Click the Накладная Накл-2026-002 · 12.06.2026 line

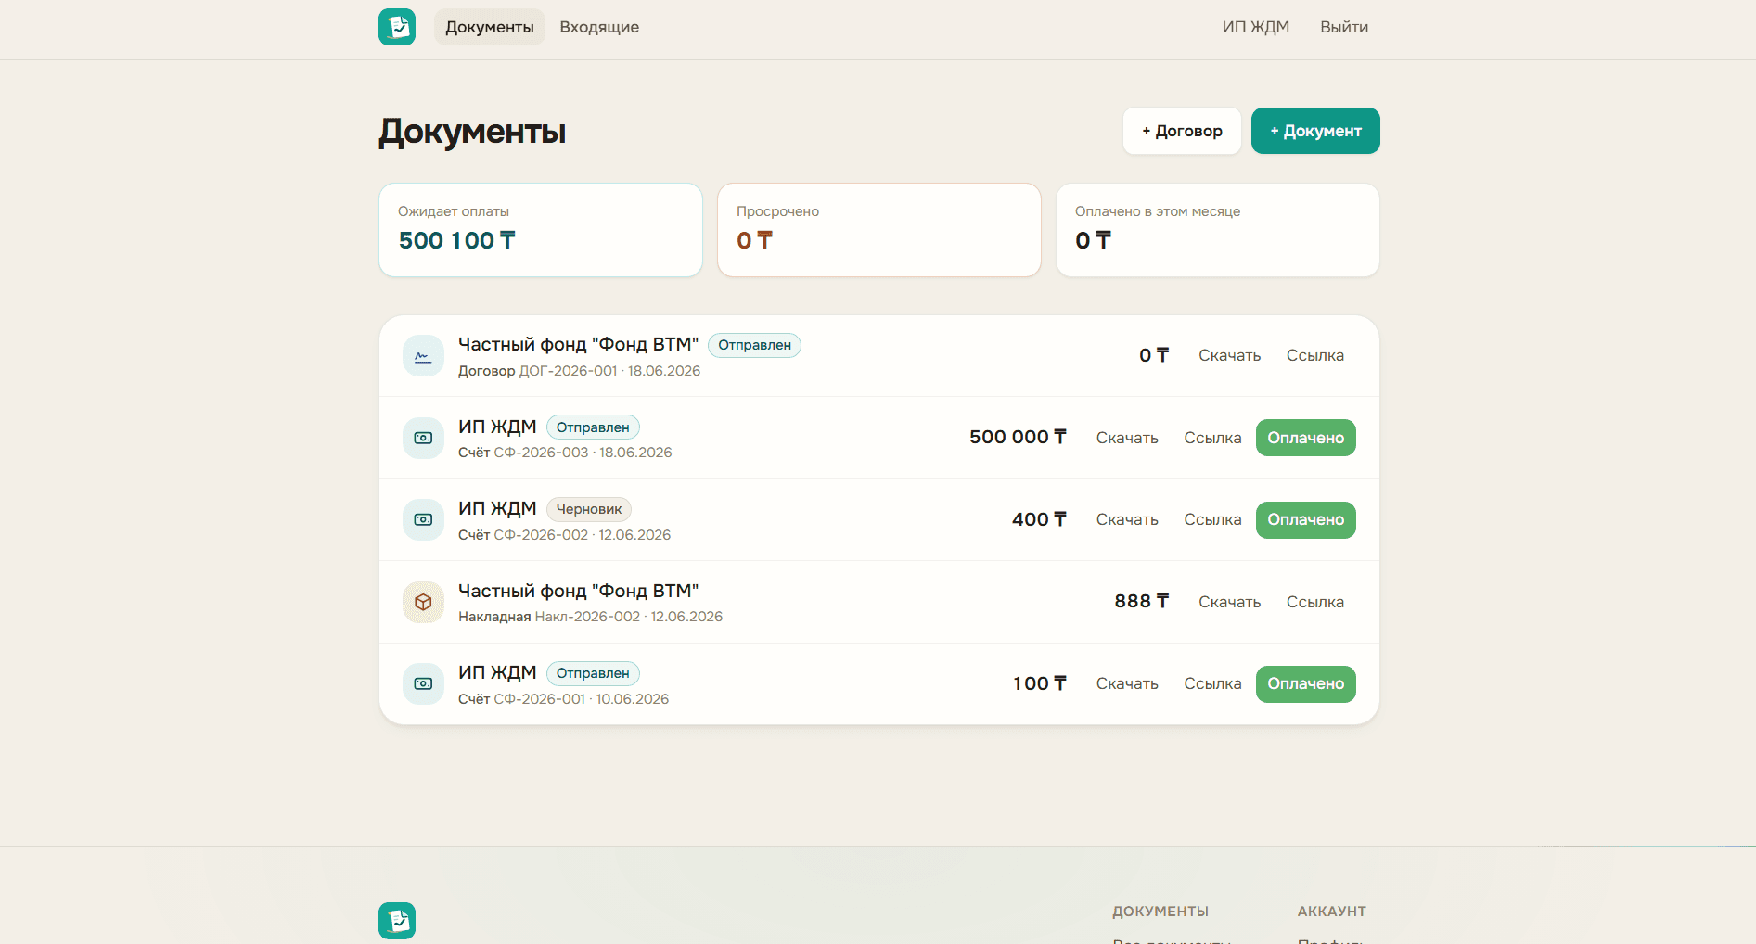pyautogui.click(x=590, y=617)
